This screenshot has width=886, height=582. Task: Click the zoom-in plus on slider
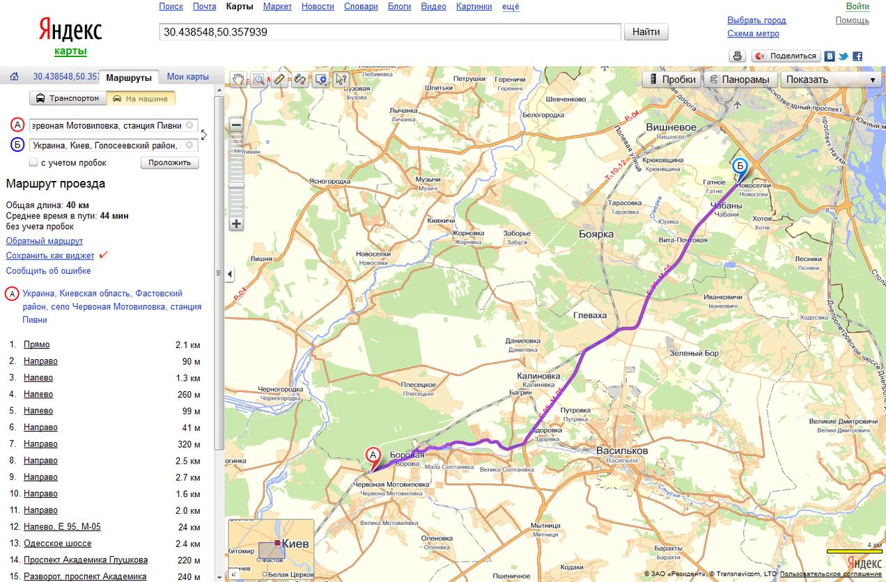pos(236,223)
